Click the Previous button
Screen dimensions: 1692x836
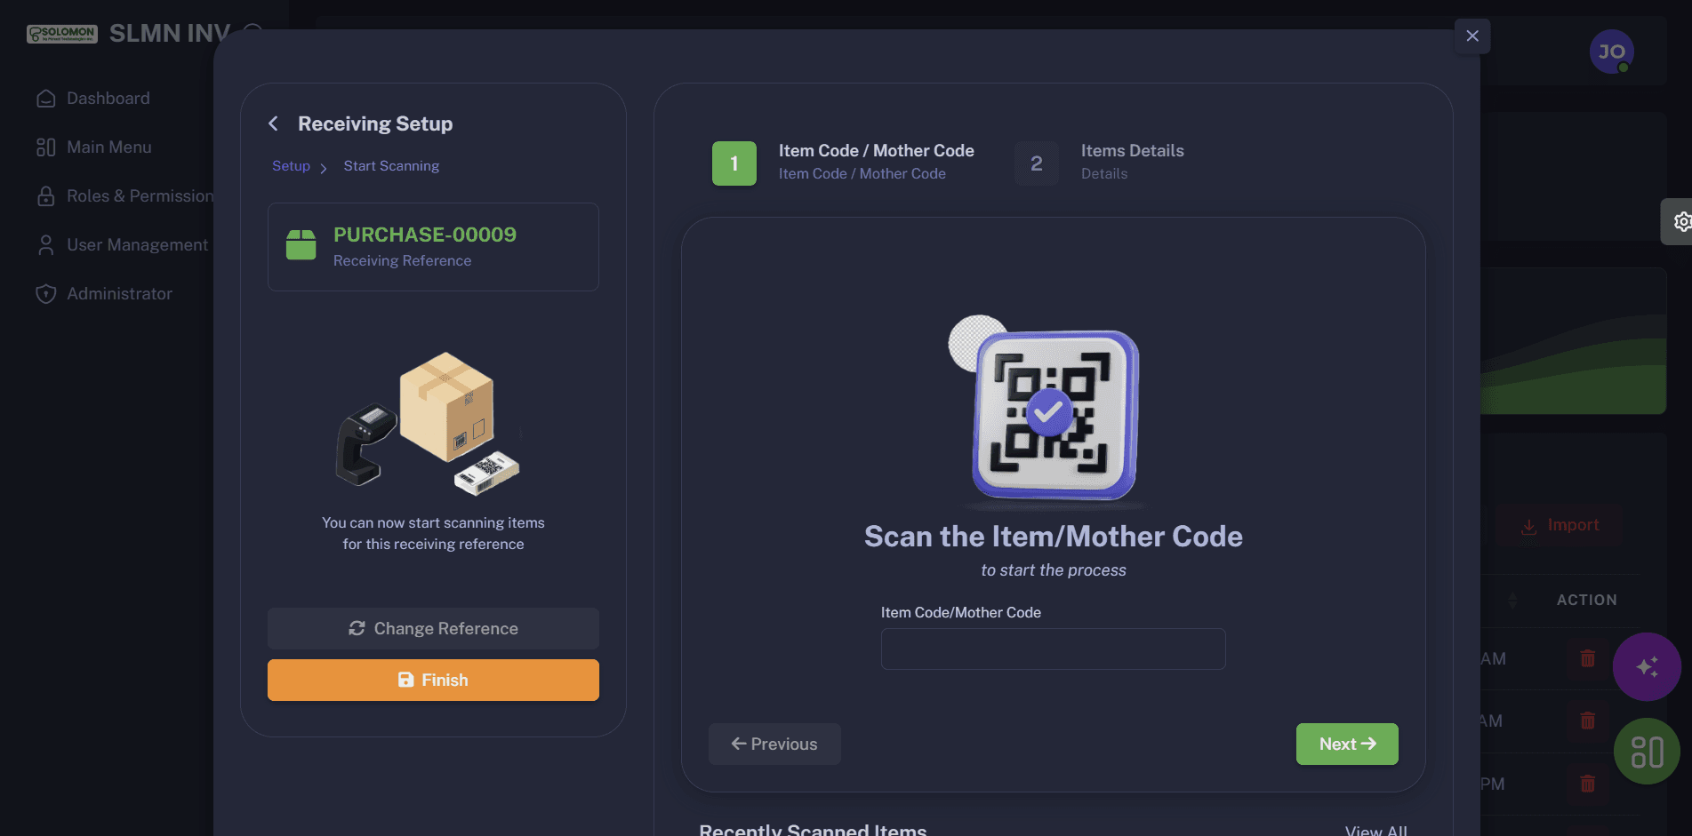click(x=774, y=744)
